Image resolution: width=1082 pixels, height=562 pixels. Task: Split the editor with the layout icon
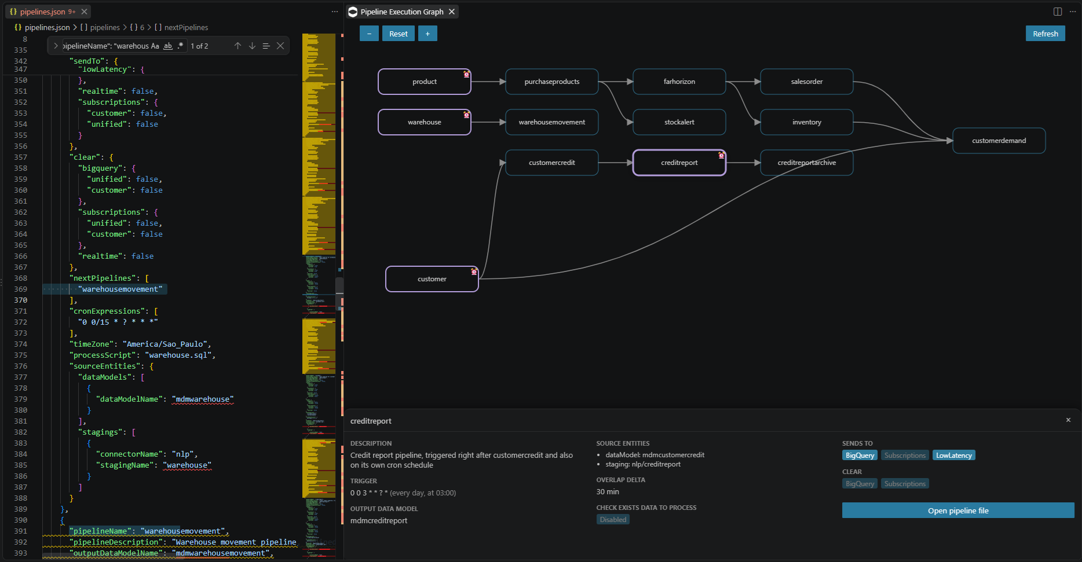[1057, 12]
